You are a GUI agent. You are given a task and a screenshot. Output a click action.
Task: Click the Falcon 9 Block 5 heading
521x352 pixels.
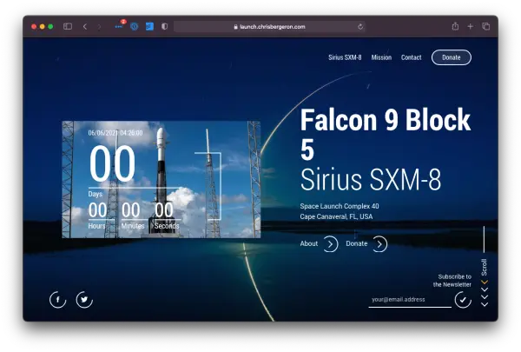(386, 134)
